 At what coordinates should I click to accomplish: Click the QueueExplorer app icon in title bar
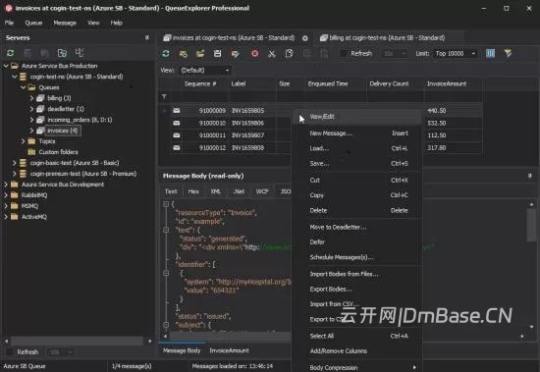(9, 8)
